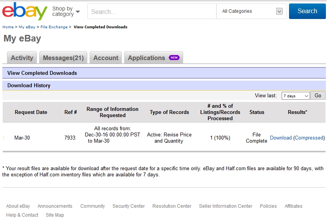Open the File Exchange breadcrumb link

[x=54, y=27]
